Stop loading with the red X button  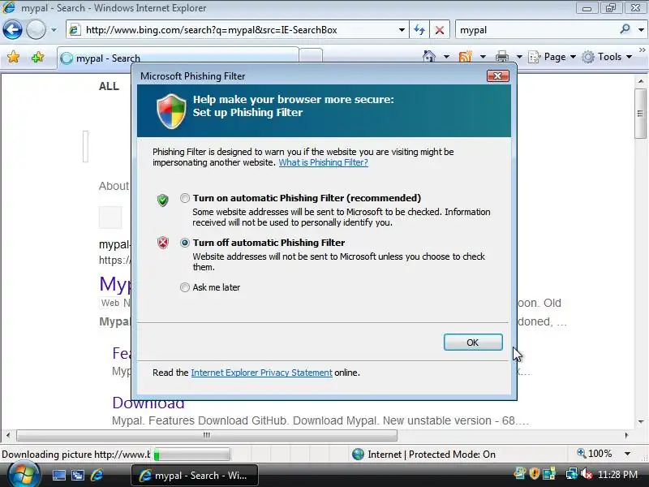point(440,30)
